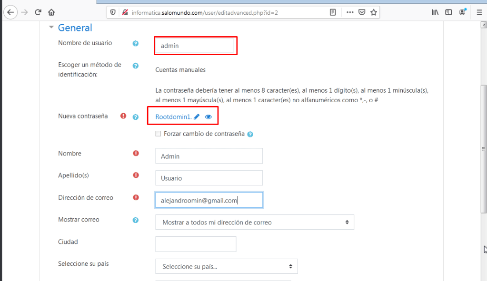
Task: Reload the page with the refresh button
Action: (38, 12)
